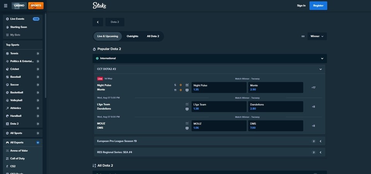The width and height of the screenshot is (371, 174).
Task: Click the Cricket sport icon
Action: [x=7, y=69]
